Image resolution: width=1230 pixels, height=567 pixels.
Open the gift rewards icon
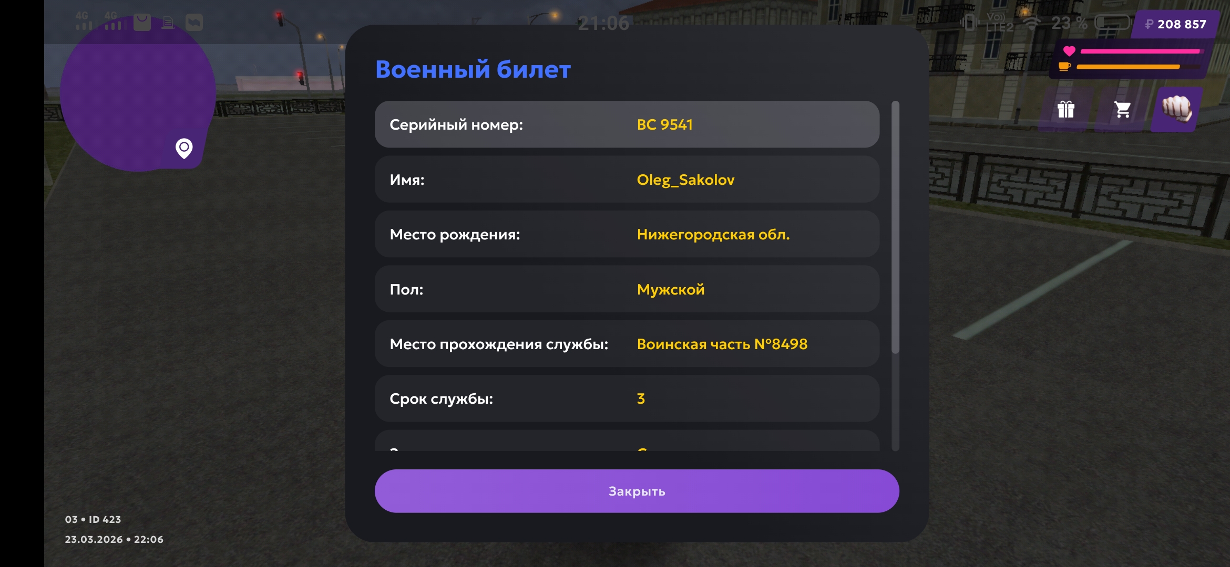pos(1065,110)
